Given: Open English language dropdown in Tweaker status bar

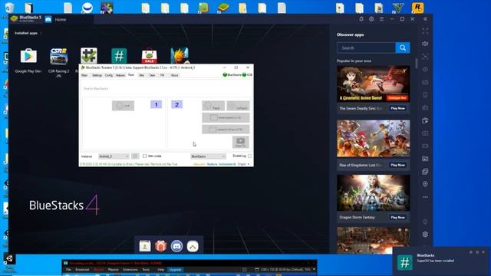Looking at the screenshot, I should tap(244, 164).
